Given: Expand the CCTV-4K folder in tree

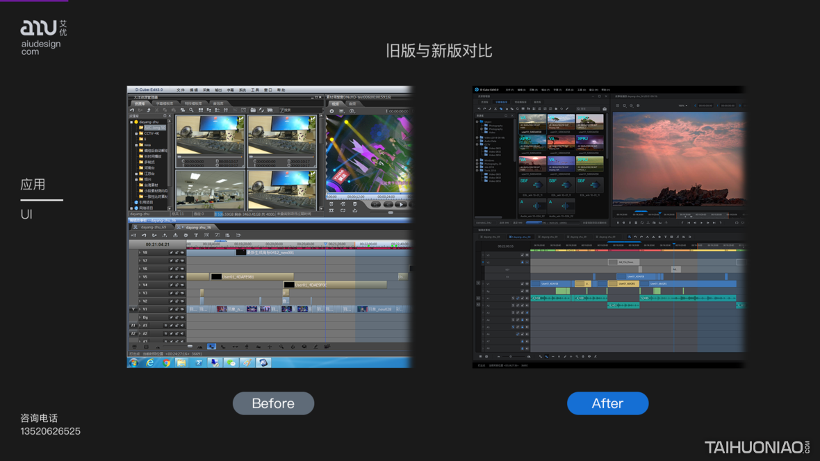Looking at the screenshot, I should [x=137, y=133].
